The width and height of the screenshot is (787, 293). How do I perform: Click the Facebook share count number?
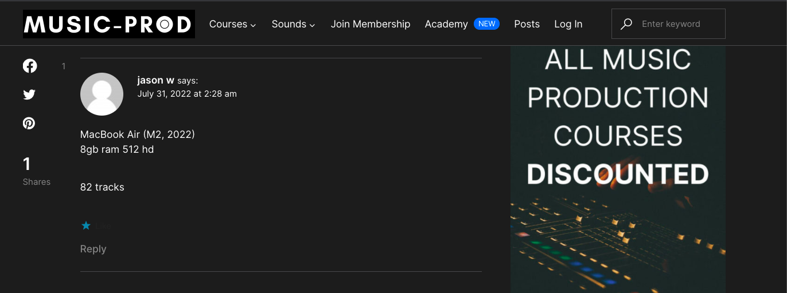tap(64, 66)
